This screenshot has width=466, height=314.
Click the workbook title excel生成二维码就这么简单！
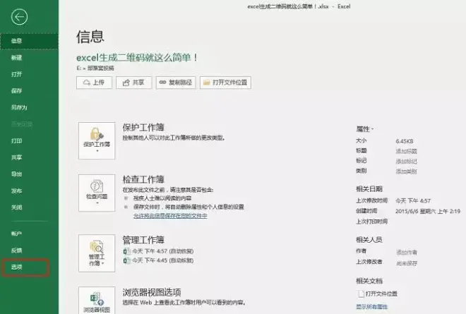[137, 57]
